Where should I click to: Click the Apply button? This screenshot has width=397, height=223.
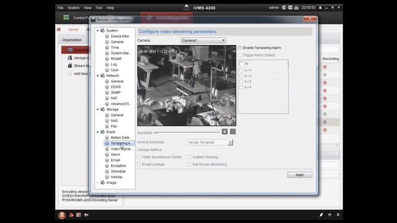[x=300, y=175]
